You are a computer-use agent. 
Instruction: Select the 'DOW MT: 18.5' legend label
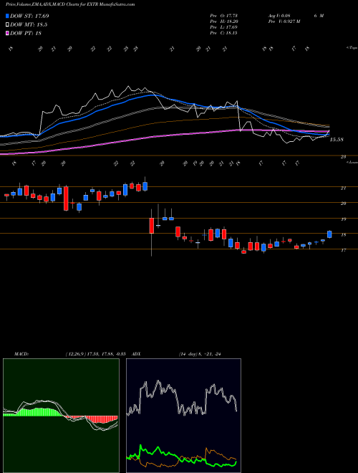(29, 25)
